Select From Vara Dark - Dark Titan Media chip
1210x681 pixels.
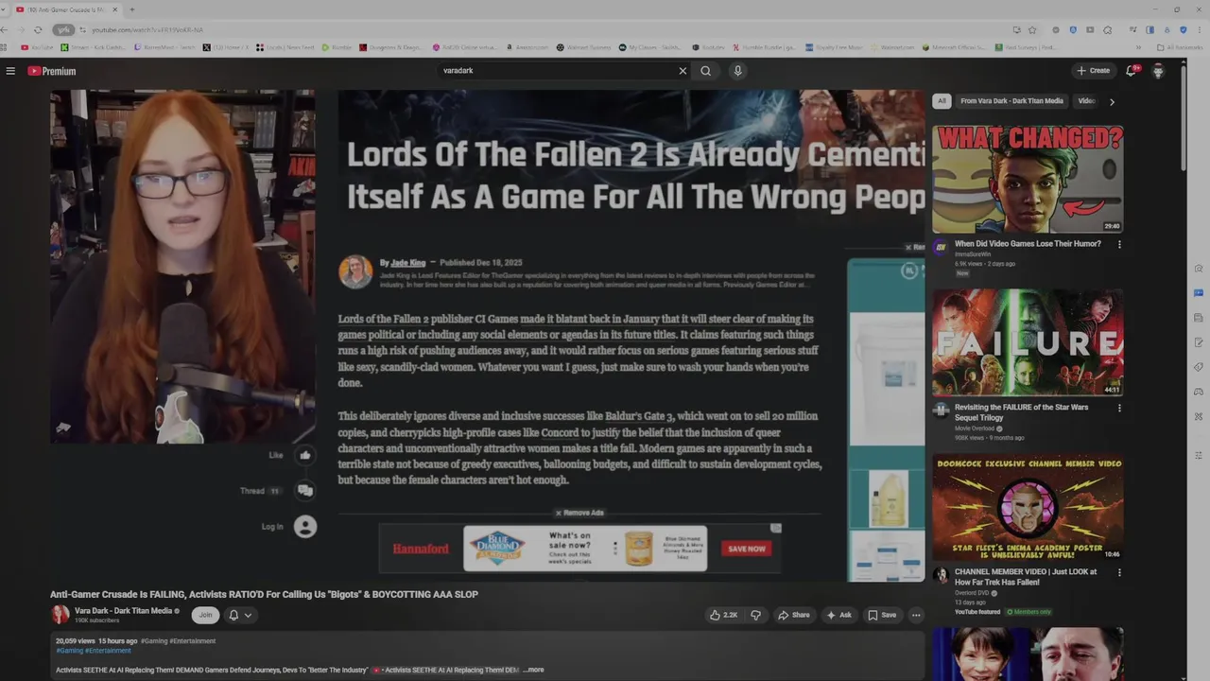coord(1011,101)
